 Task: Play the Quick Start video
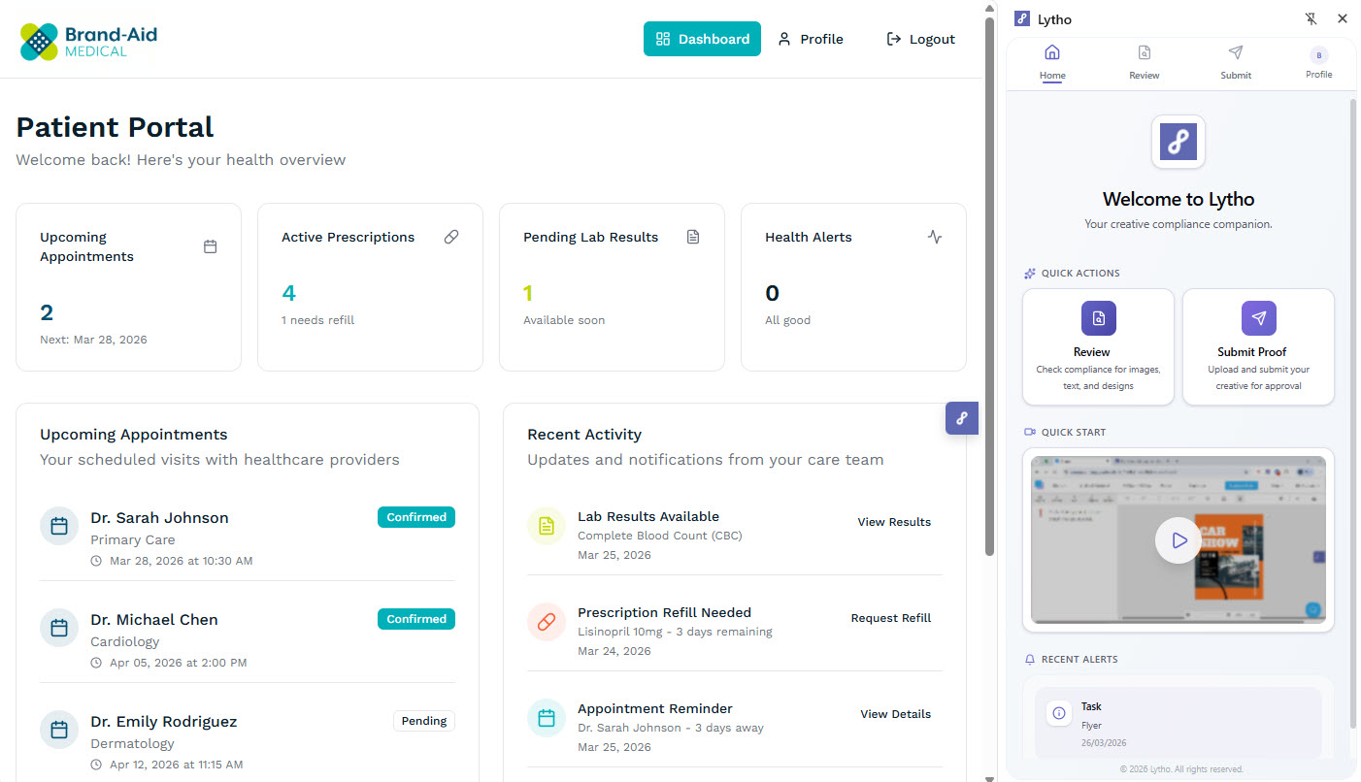(1178, 540)
